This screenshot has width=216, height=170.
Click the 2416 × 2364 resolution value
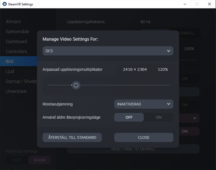coord(135,69)
